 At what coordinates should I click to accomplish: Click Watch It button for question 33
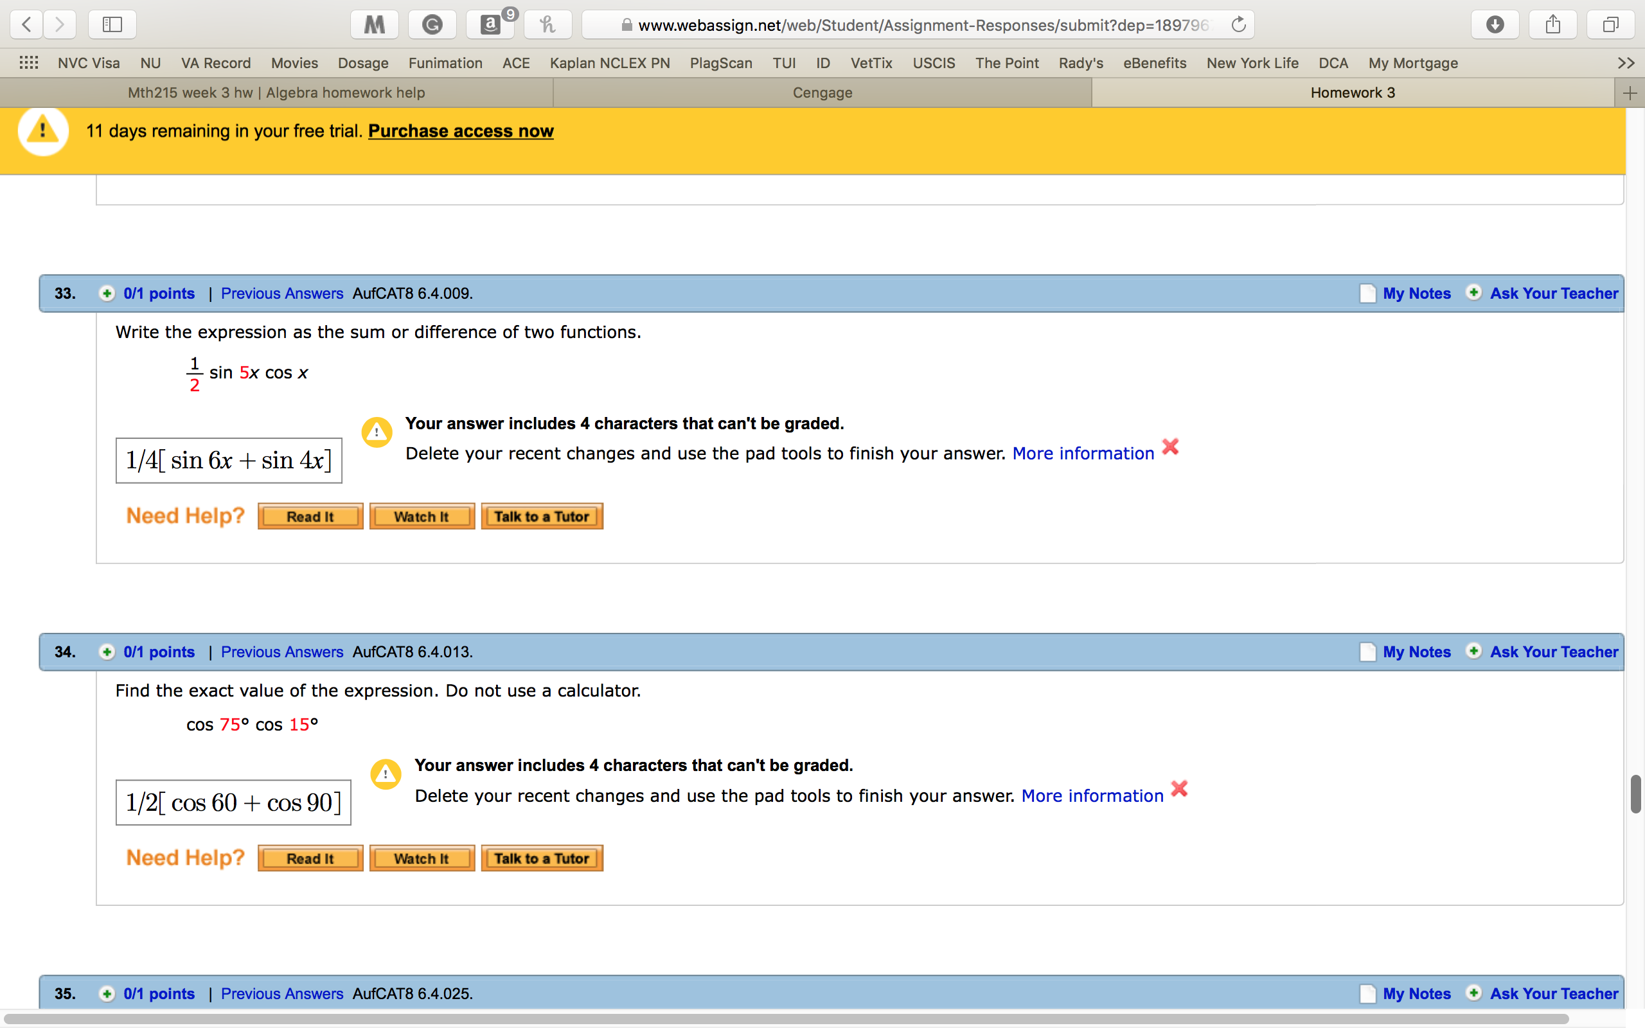pyautogui.click(x=422, y=517)
